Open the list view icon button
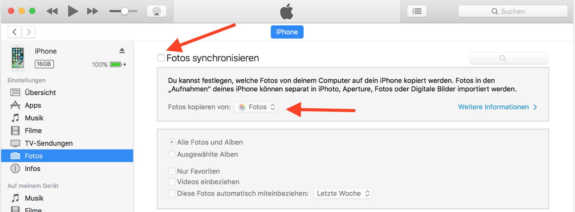The width and height of the screenshot is (575, 212). click(x=417, y=12)
